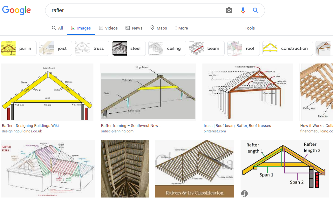Filter by the joist chip
Viewport: 333px width, 201px height.
[56, 48]
